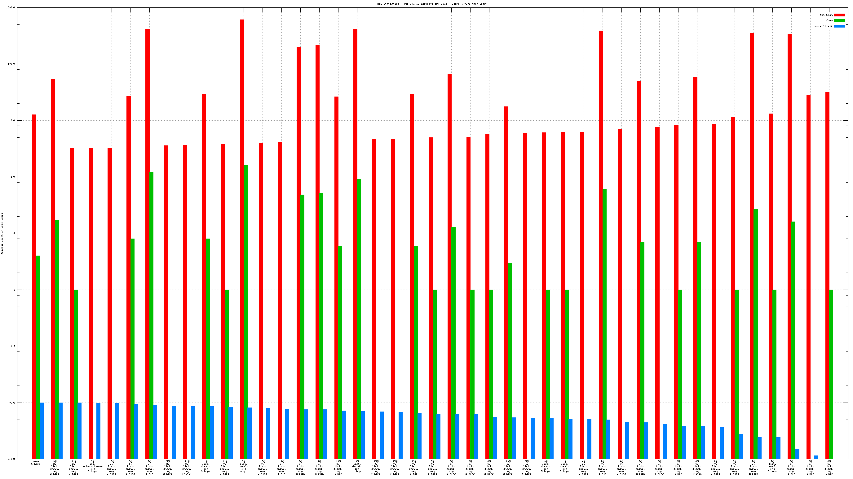
Task: Click the 100000 y-axis tick label
Action: click(11, 8)
